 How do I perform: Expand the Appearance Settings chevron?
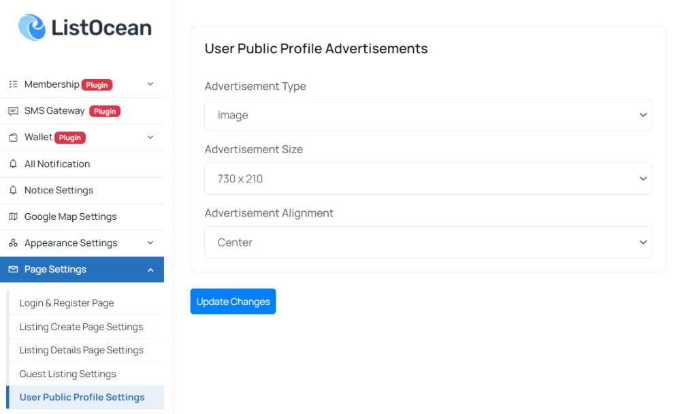(150, 243)
